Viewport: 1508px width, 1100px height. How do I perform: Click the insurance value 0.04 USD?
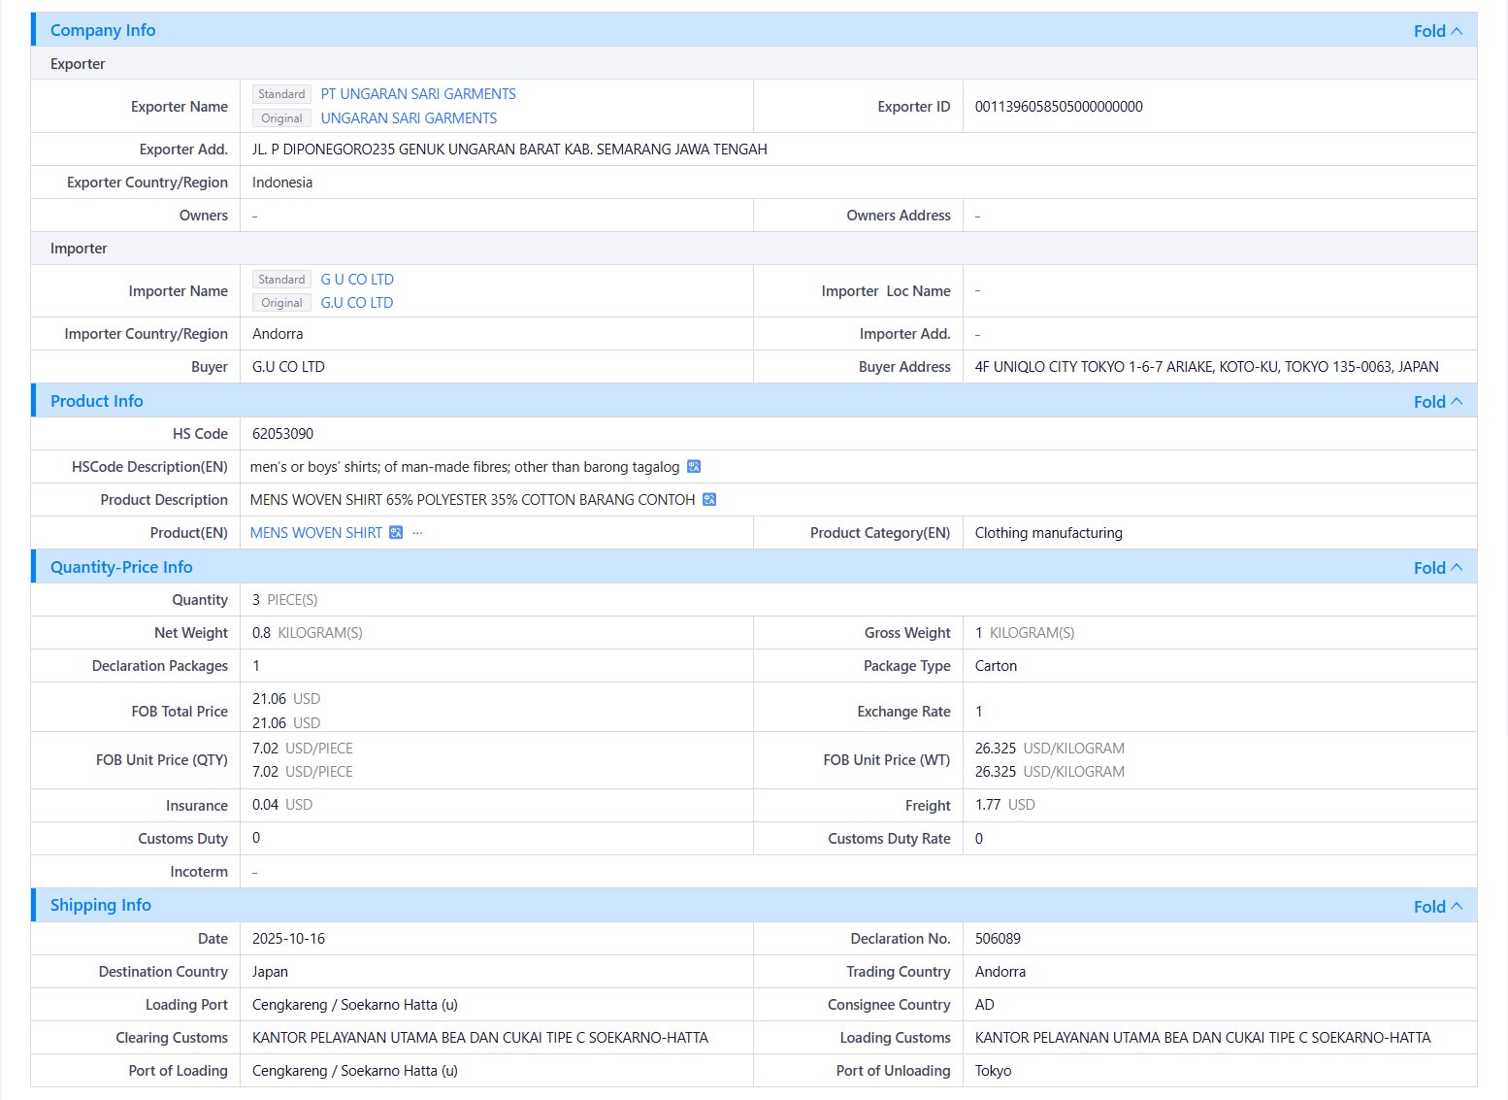point(282,805)
